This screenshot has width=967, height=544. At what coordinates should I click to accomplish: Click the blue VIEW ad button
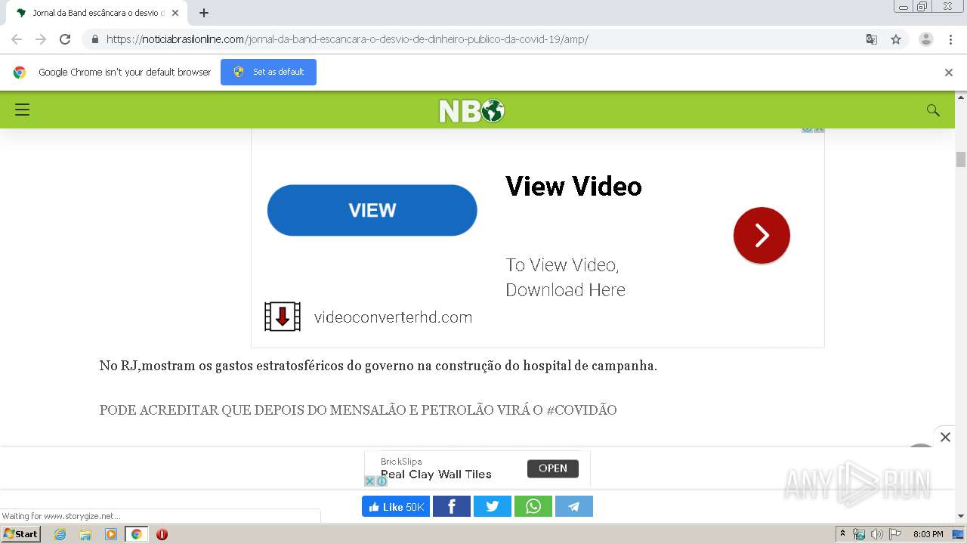pyautogui.click(x=372, y=210)
